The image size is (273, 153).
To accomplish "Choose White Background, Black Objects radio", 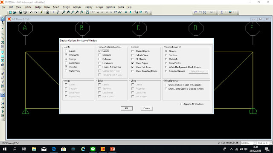I will [166, 67].
